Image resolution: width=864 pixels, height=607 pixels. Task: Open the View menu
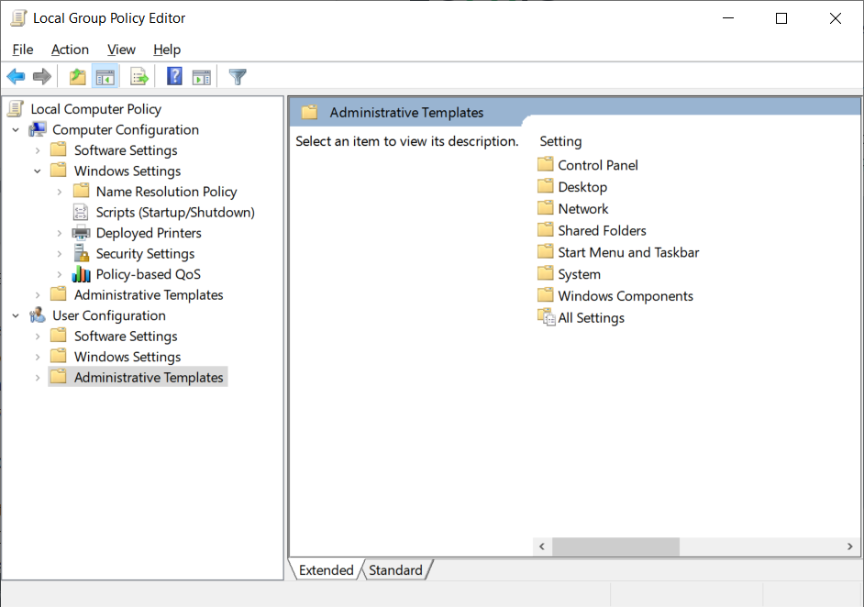[121, 50]
